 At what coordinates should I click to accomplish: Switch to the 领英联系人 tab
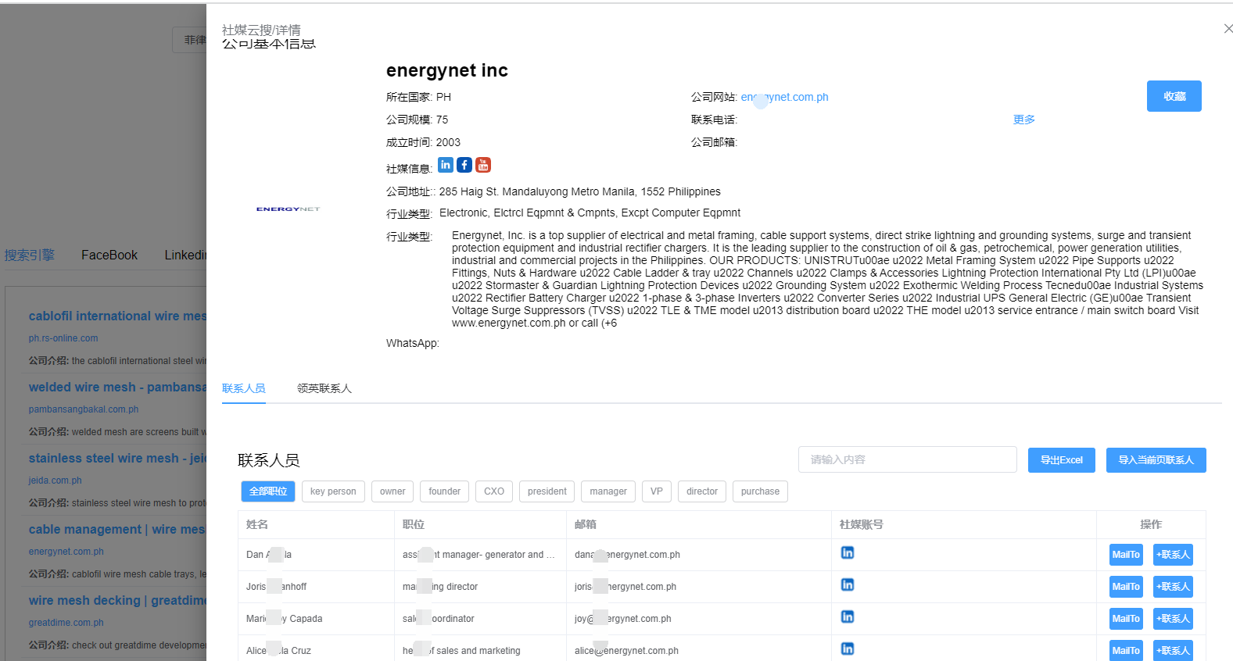click(x=324, y=388)
